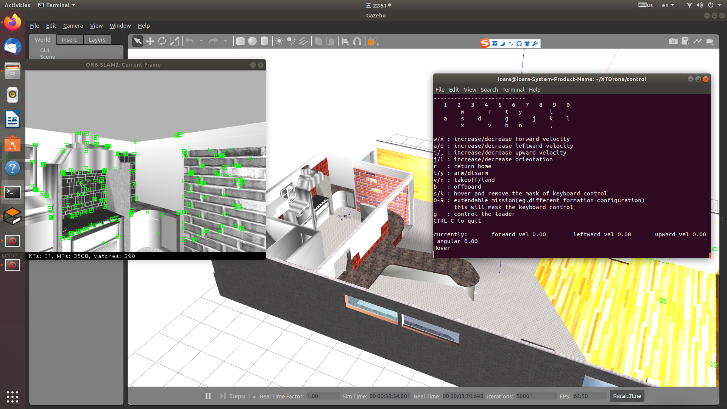Select the scale mode tool
727x409 pixels.
click(174, 41)
